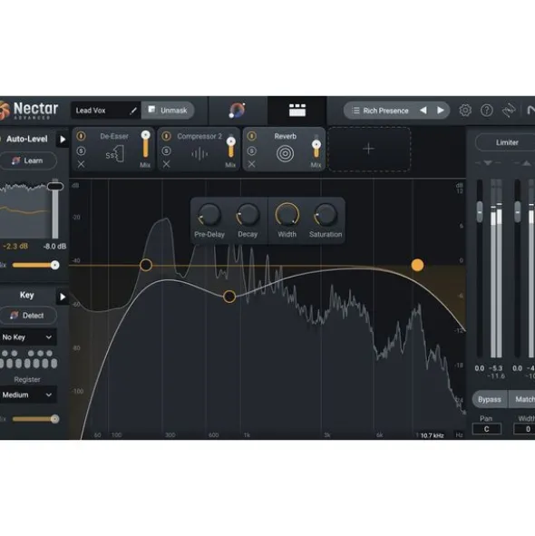Screen dimensions: 535x536
Task: Toggle the Reverb power button
Action: (x=251, y=136)
